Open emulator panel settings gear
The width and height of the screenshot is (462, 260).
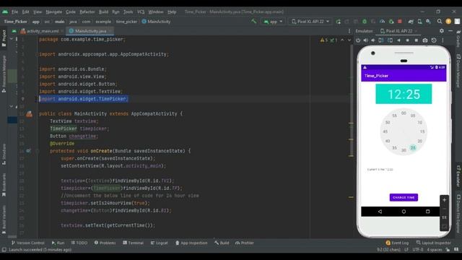point(442,30)
